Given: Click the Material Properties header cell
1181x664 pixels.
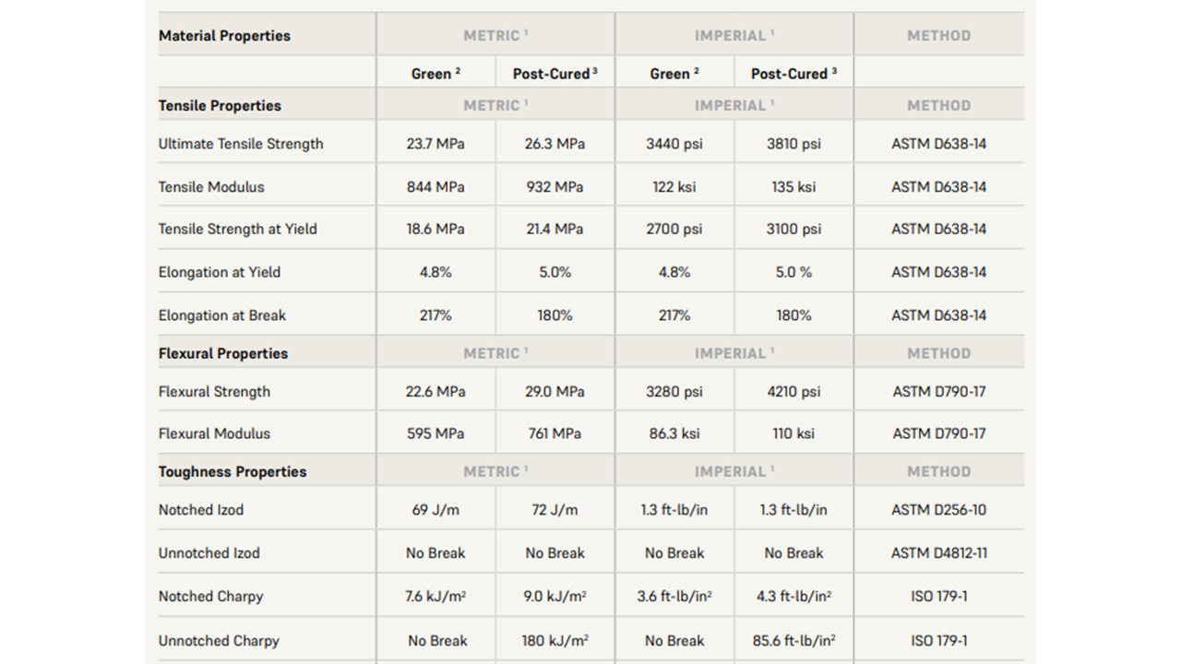Looking at the screenshot, I should (224, 36).
